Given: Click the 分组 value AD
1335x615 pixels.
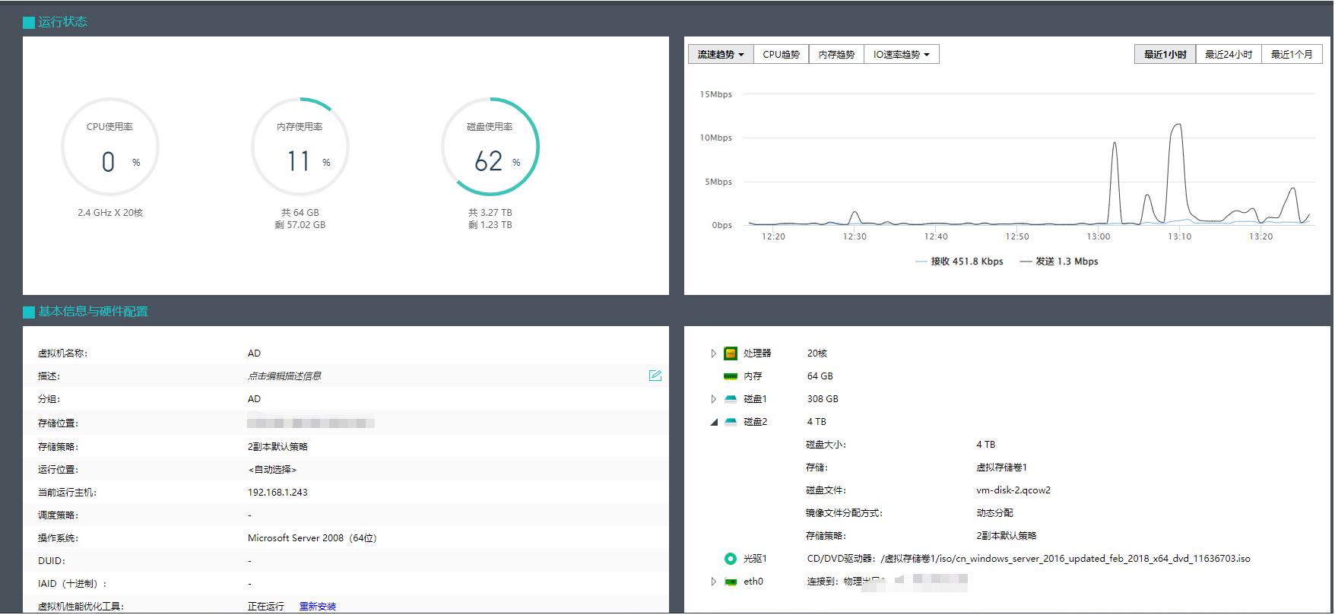Looking at the screenshot, I should tap(254, 399).
